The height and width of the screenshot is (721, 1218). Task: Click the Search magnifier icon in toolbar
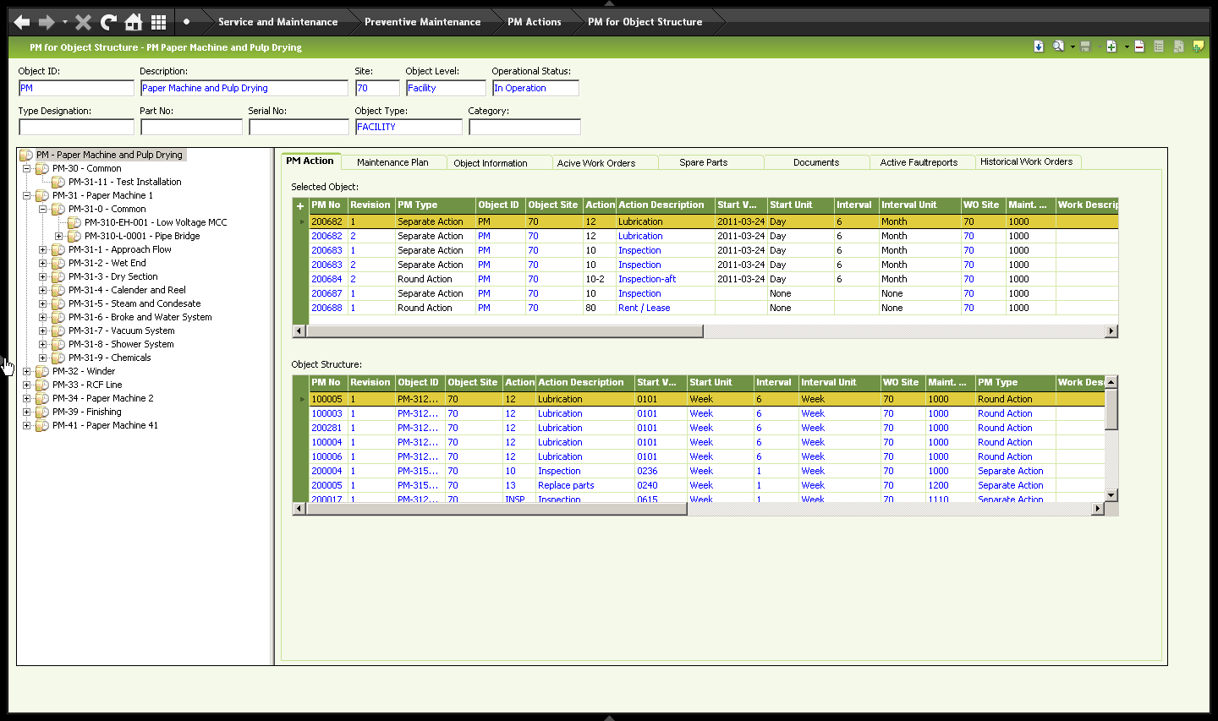[1058, 46]
